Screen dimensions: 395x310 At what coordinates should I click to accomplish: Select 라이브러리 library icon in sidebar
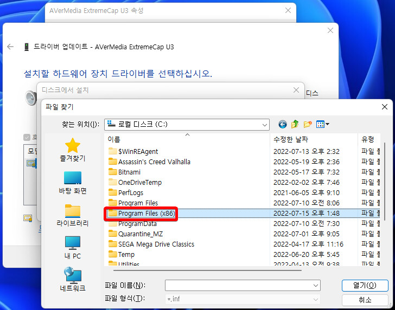tap(72, 215)
